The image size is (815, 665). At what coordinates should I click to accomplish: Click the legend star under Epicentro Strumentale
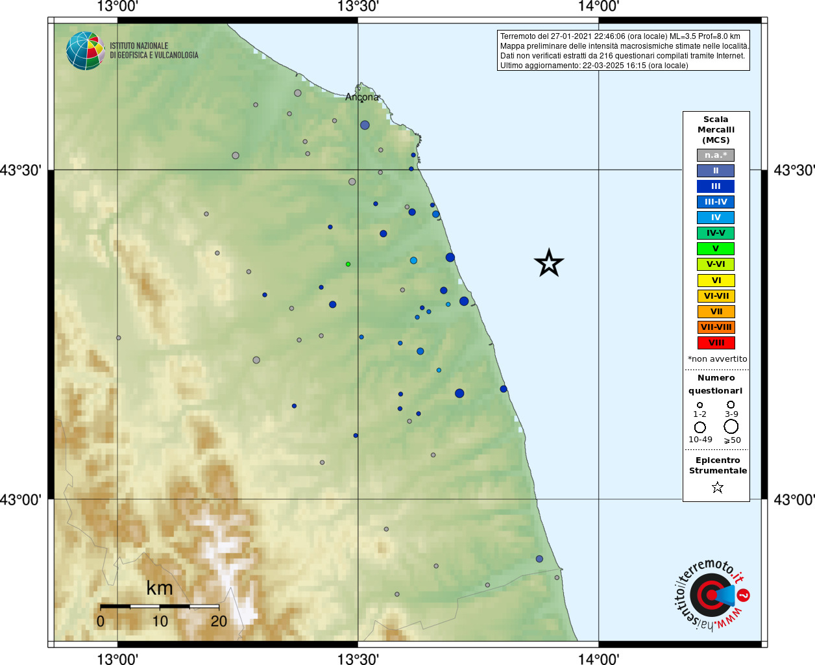point(717,487)
